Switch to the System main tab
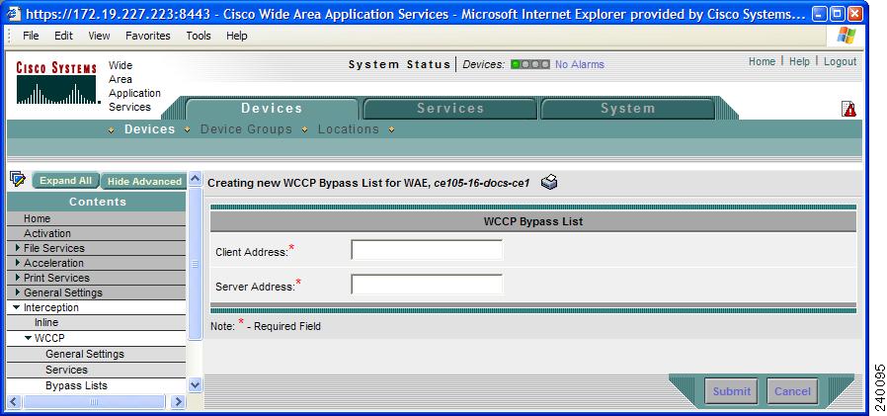This screenshot has width=887, height=416. (628, 109)
